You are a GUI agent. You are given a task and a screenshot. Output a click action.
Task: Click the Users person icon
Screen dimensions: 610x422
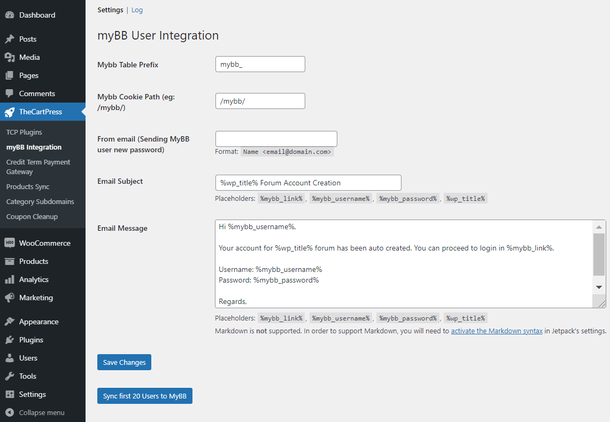[10, 358]
